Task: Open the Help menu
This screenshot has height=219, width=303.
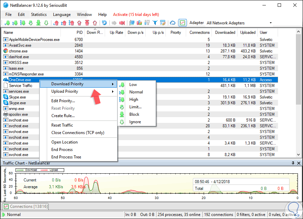Action: click(102, 15)
